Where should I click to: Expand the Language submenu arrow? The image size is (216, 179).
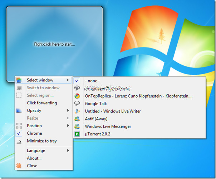[x=68, y=150]
